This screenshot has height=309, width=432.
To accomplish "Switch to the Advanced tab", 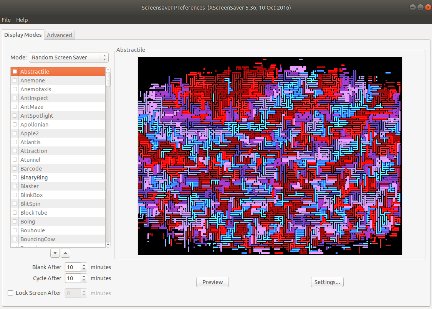I will pyautogui.click(x=59, y=35).
